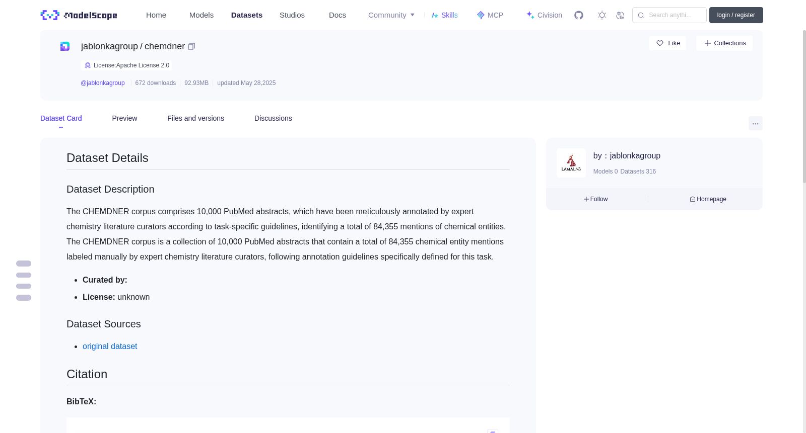806x433 pixels.
Task: Click the updated May 28,2025 text
Action: 246,83
